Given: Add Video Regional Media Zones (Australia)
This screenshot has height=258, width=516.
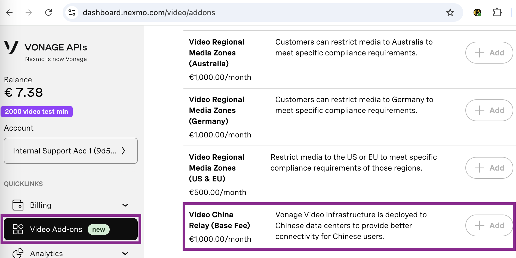Looking at the screenshot, I should click(x=489, y=53).
